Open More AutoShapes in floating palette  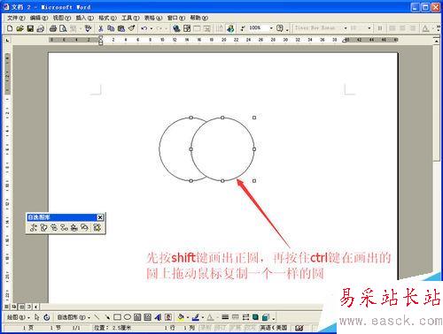pos(97,227)
